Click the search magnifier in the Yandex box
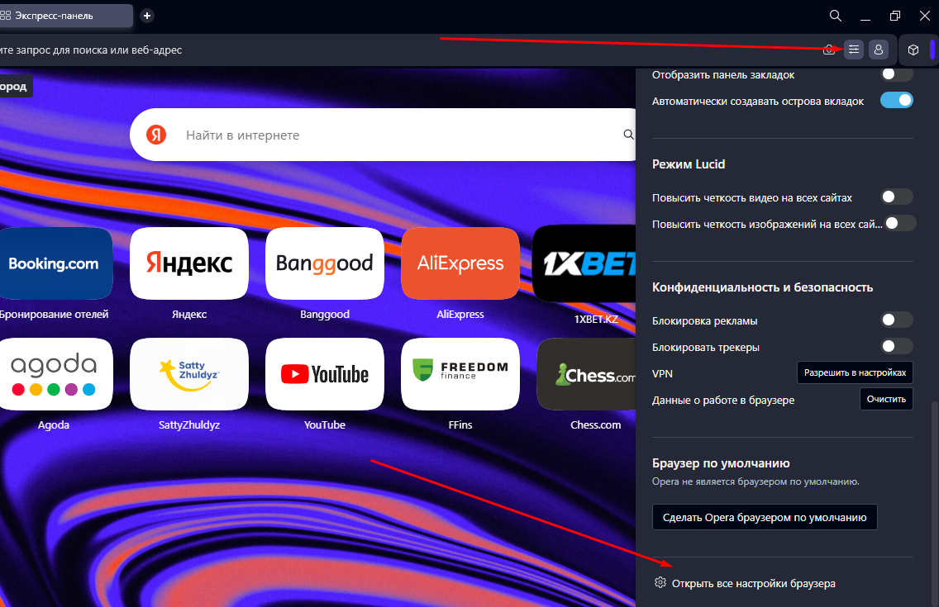Viewport: 939px width, 607px height. point(628,135)
